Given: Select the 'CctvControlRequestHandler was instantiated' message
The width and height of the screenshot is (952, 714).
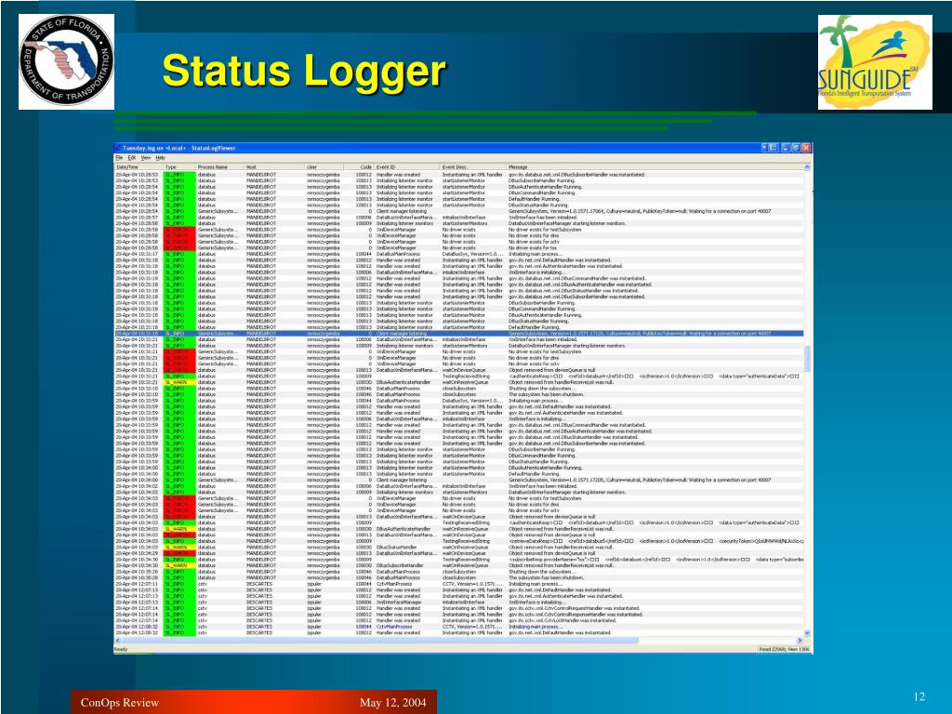Looking at the screenshot, I should point(575,608).
